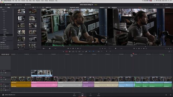Open source viewer mode dropdown

44,48
